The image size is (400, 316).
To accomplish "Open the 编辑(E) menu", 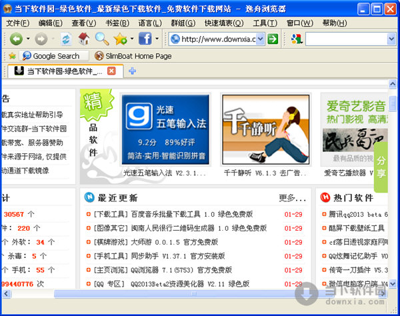I will [x=50, y=23].
